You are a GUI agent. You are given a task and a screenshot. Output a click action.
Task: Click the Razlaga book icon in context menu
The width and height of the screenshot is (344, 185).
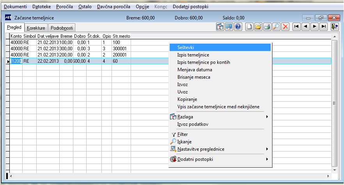[x=173, y=116]
